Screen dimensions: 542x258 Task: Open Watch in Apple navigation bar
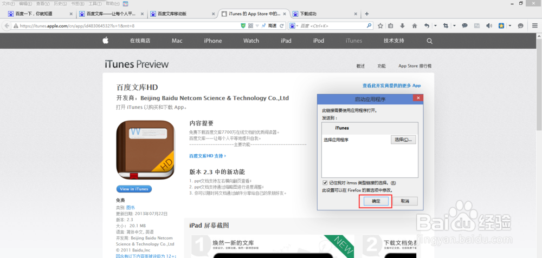pyautogui.click(x=251, y=41)
